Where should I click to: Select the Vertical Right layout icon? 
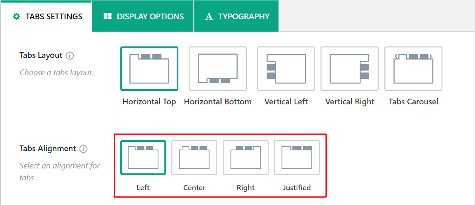349,69
